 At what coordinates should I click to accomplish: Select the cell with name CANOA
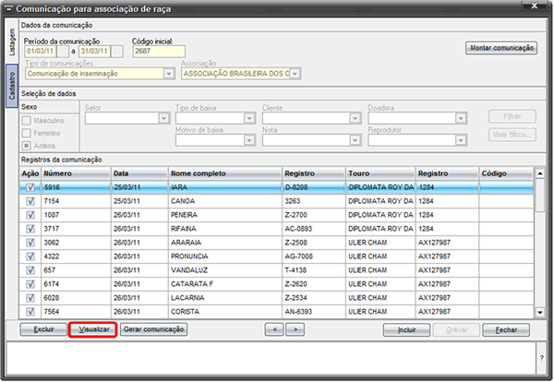point(225,201)
